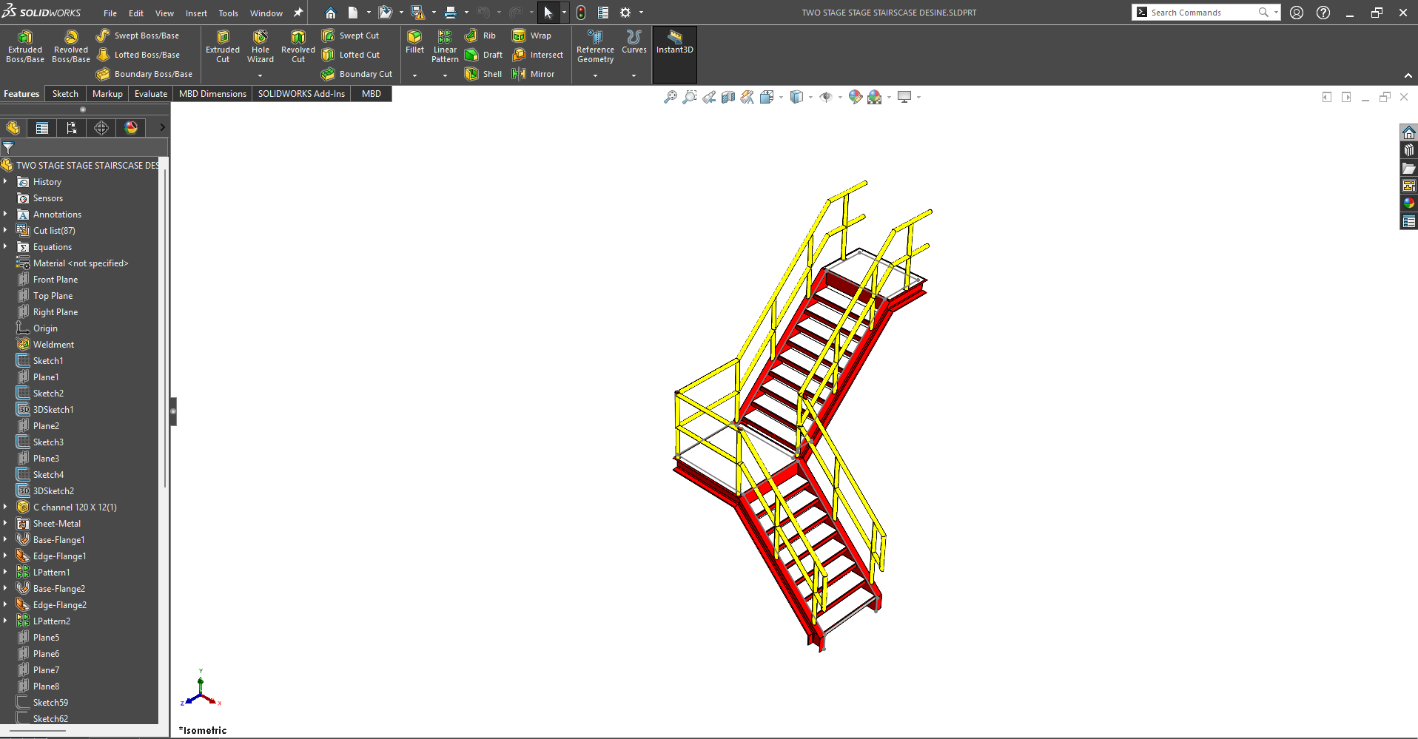
Task: Click the Draft tool
Action: point(483,55)
